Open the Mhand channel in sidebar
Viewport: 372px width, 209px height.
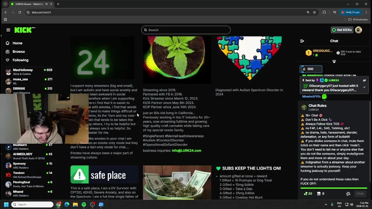[x=29, y=193]
